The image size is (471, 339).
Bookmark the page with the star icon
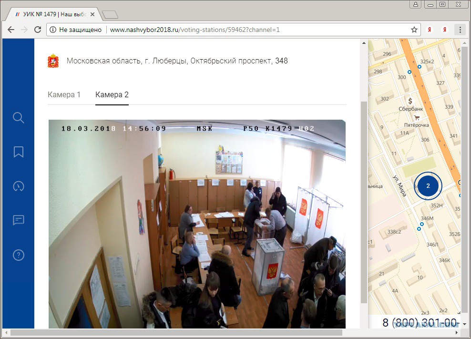414,30
